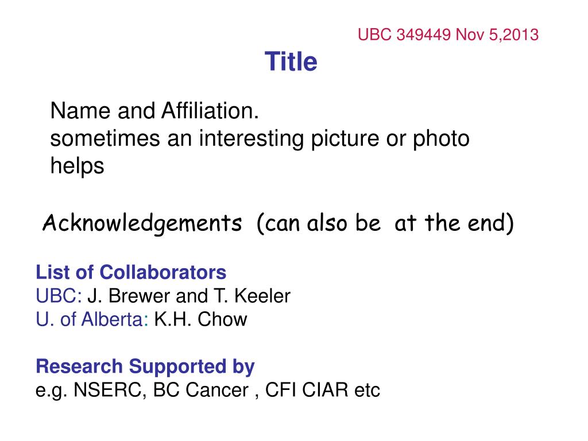Click the 'Name and Affiliation.' line
Image resolution: width=588 pixels, height=441 pixels.
[154, 111]
